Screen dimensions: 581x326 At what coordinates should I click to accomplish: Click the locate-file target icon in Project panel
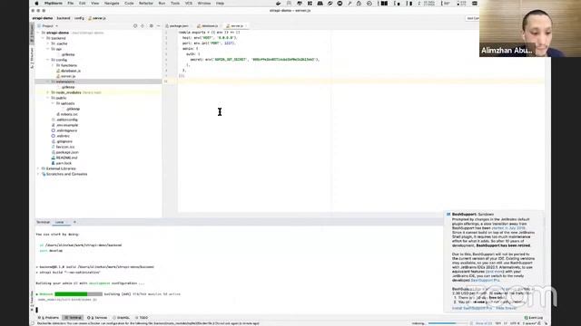135,26
